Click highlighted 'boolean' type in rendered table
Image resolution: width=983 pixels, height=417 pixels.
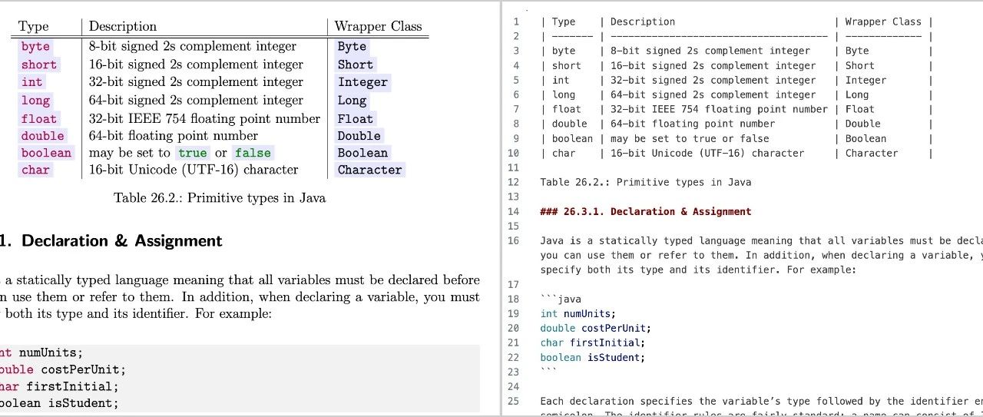point(46,153)
